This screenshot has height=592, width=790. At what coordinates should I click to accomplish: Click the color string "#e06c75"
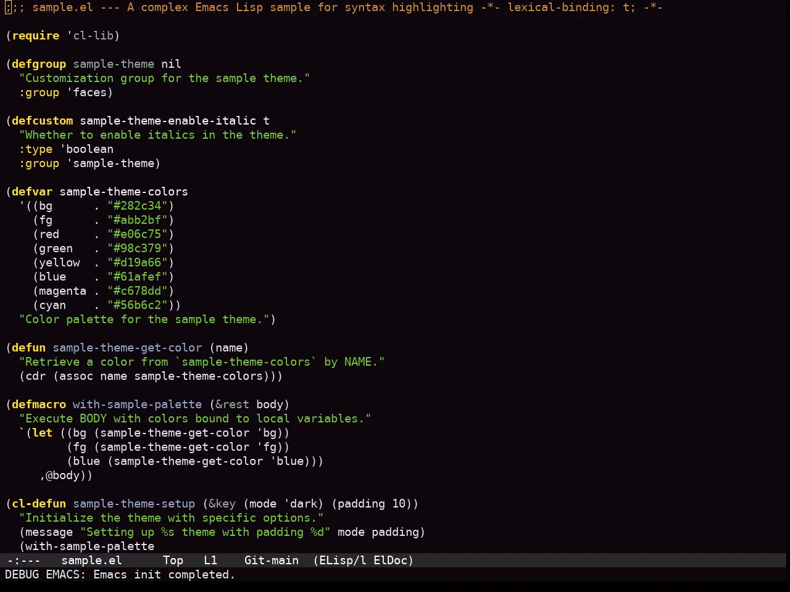[138, 234]
